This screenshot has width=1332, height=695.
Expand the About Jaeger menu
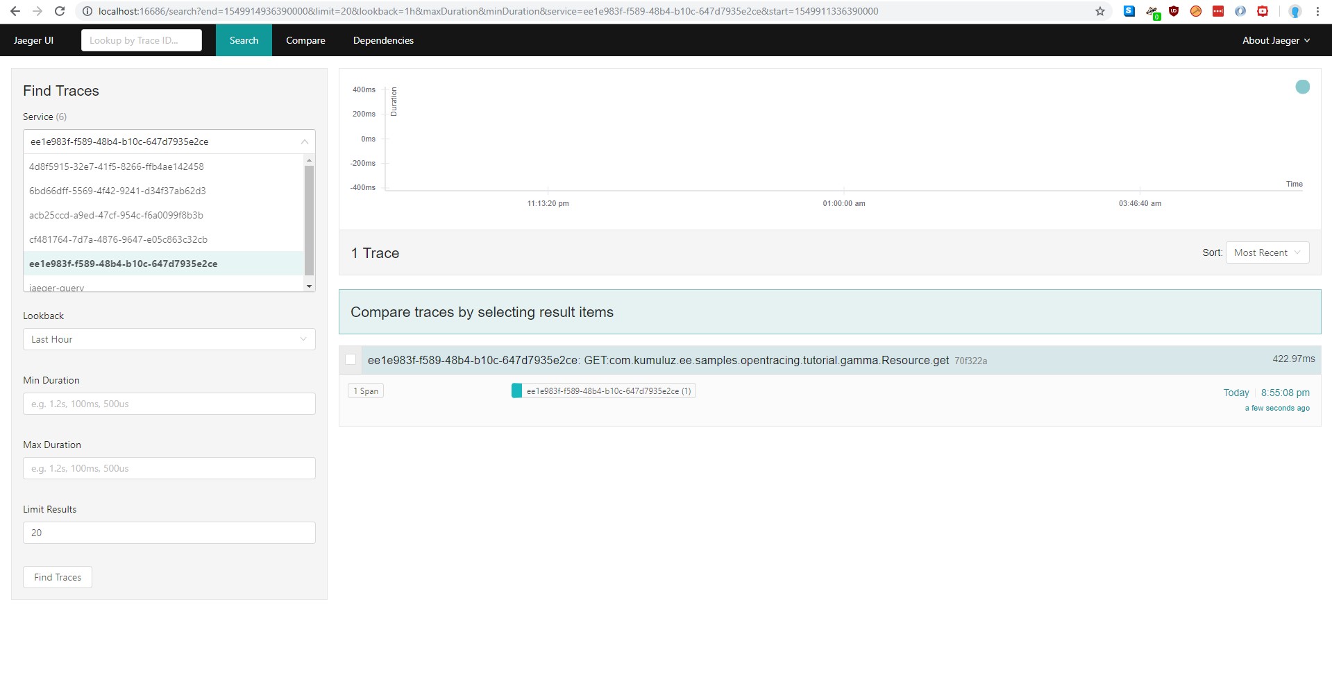[x=1276, y=40]
